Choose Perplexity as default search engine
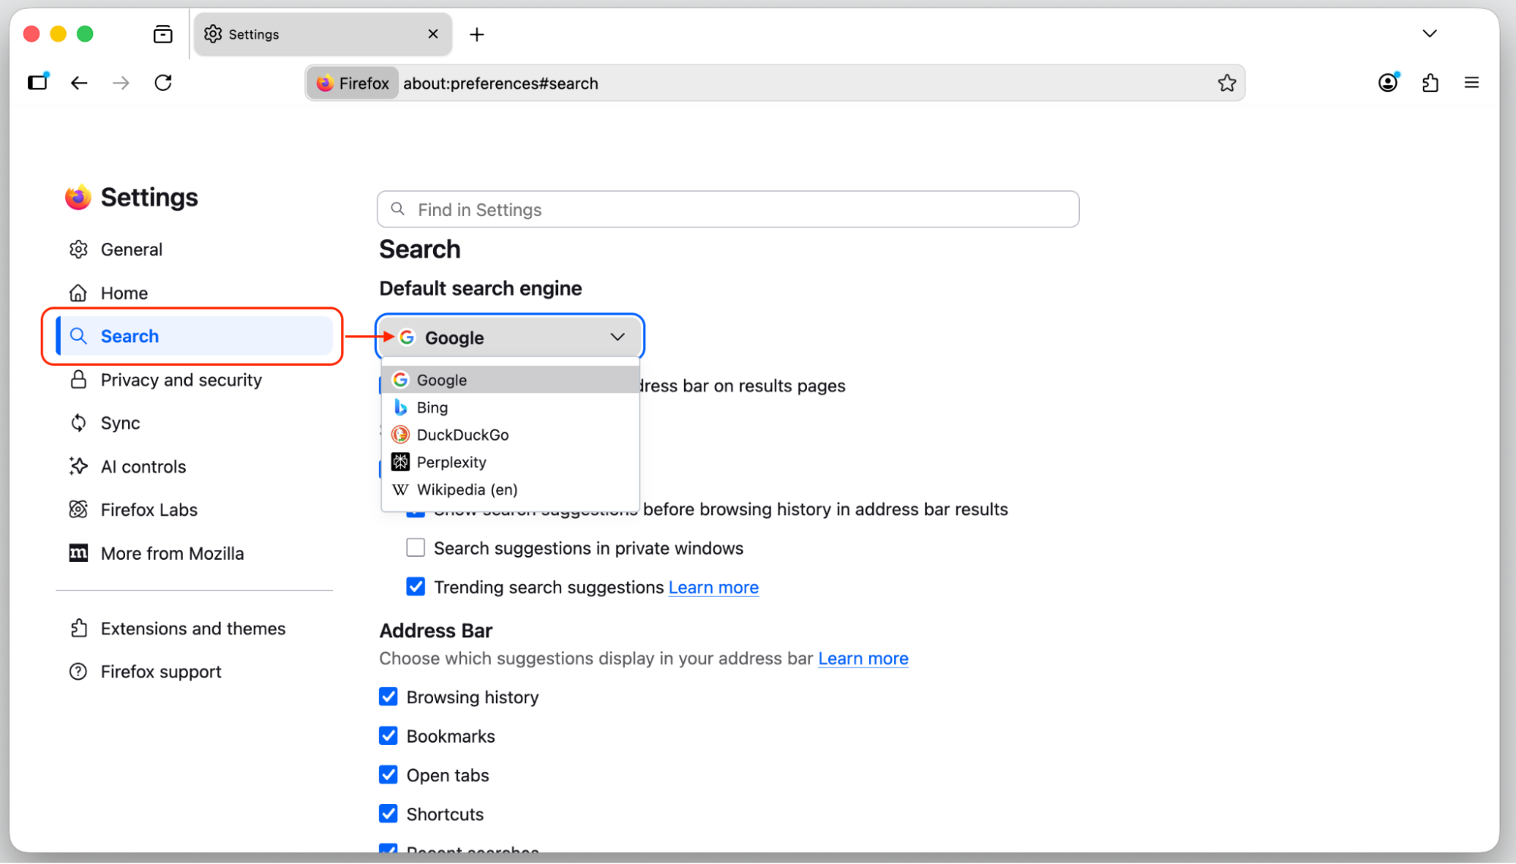 click(510, 462)
